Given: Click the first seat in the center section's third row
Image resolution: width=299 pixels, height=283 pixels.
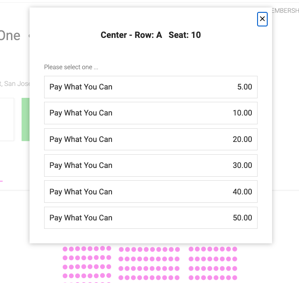Looking at the screenshot, I should pyautogui.click(x=121, y=268).
